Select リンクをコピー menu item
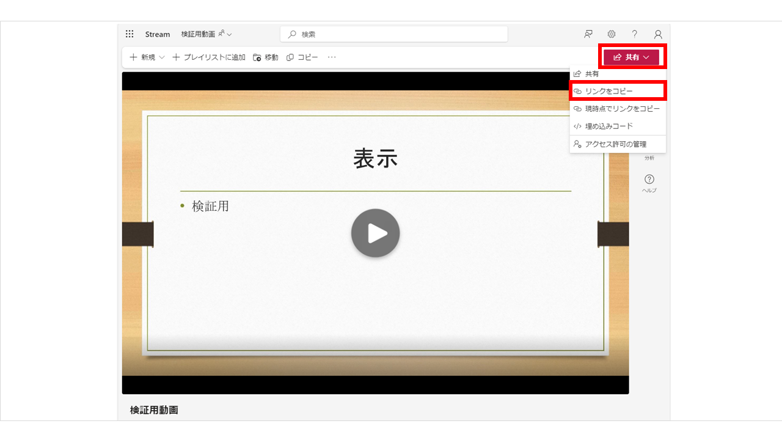Viewport: 782px width, 440px height. pos(618,91)
